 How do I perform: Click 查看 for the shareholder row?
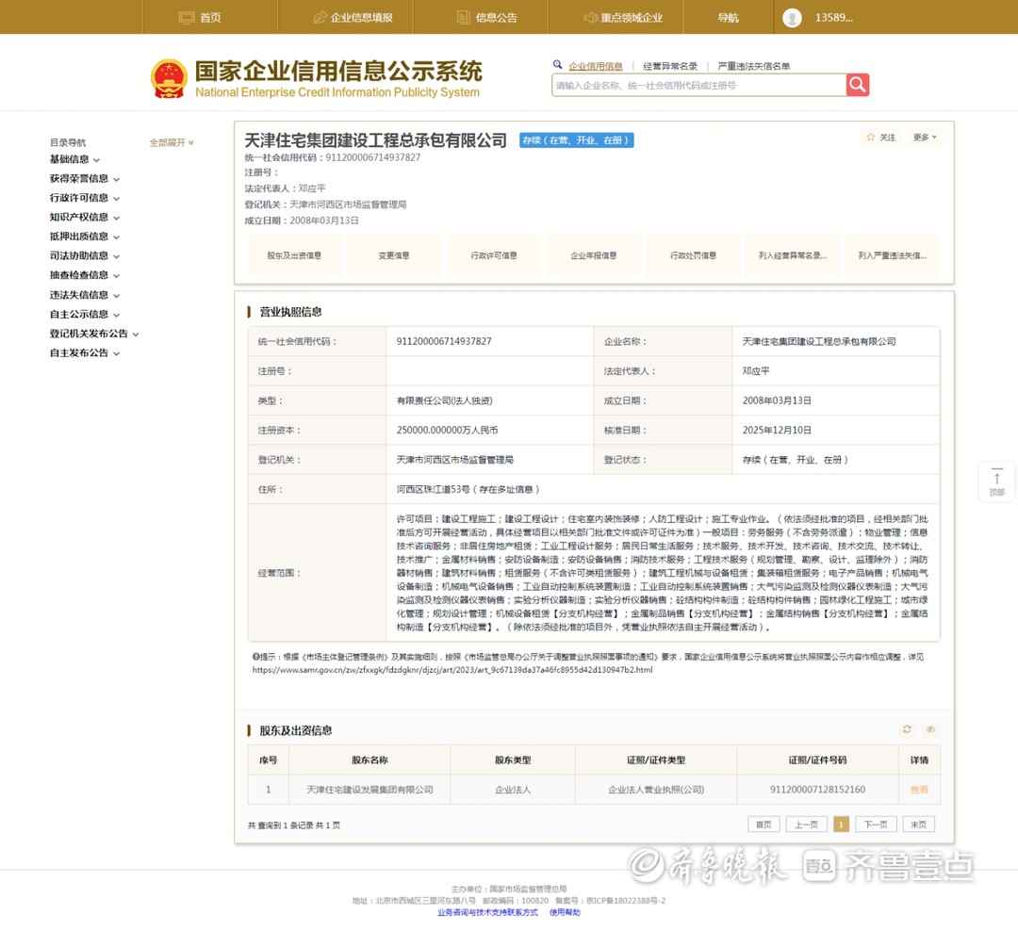point(919,790)
